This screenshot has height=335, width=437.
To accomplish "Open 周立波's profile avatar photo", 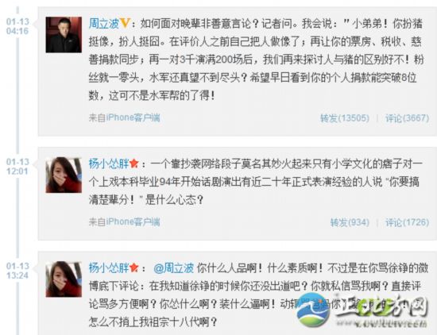I will 64,35.
